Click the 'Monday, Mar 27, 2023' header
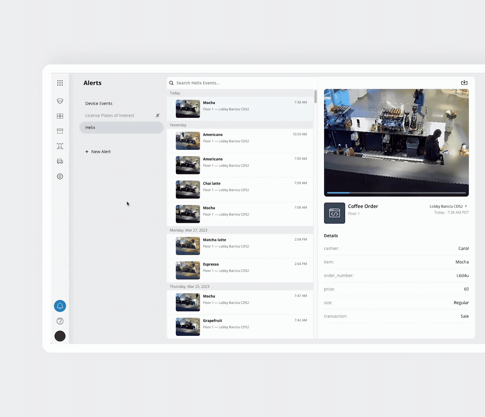The image size is (485, 417). tap(189, 230)
